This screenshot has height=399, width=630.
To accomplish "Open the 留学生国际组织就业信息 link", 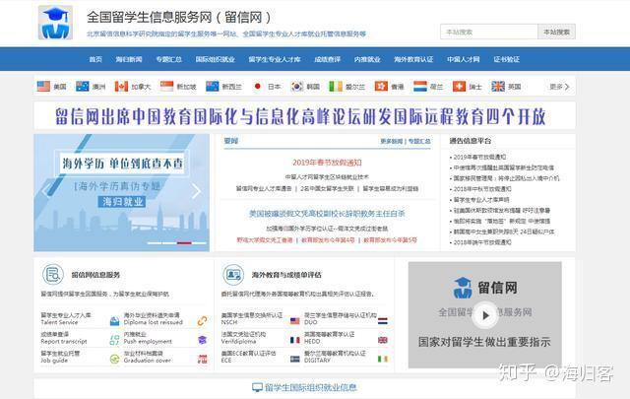I will click(311, 387).
